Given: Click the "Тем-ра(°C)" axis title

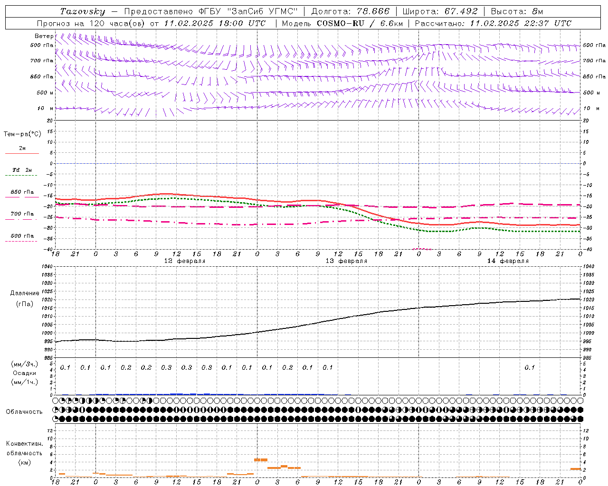Looking at the screenshot, I should [x=22, y=134].
